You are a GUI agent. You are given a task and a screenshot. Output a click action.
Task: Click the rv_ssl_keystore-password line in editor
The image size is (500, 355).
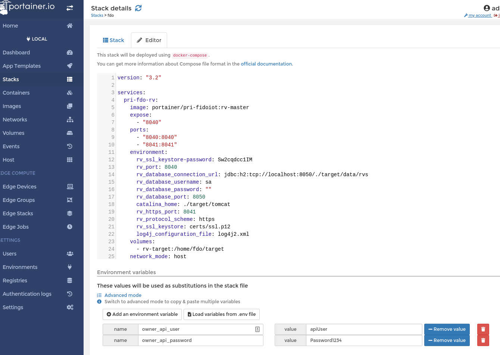[194, 160]
